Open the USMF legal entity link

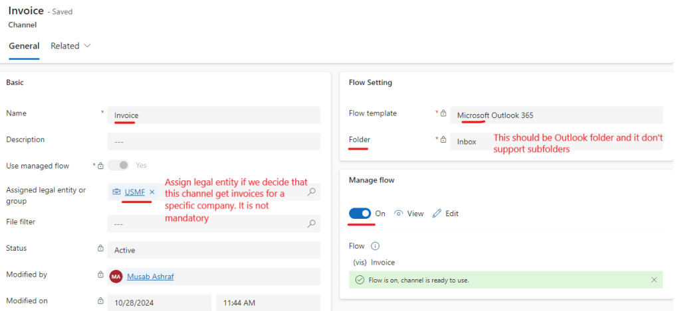(134, 192)
